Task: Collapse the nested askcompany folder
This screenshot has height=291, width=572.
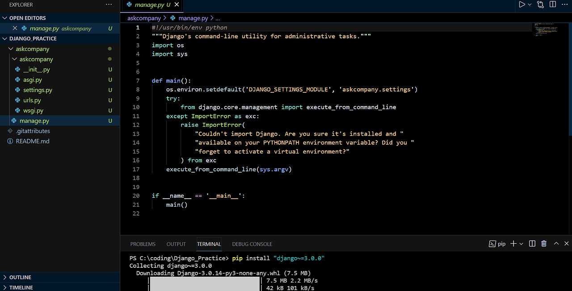Action: [x=36, y=59]
